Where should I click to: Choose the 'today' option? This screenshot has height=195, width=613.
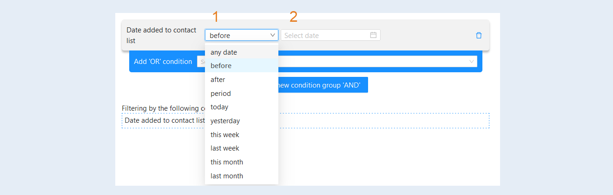[242, 107]
